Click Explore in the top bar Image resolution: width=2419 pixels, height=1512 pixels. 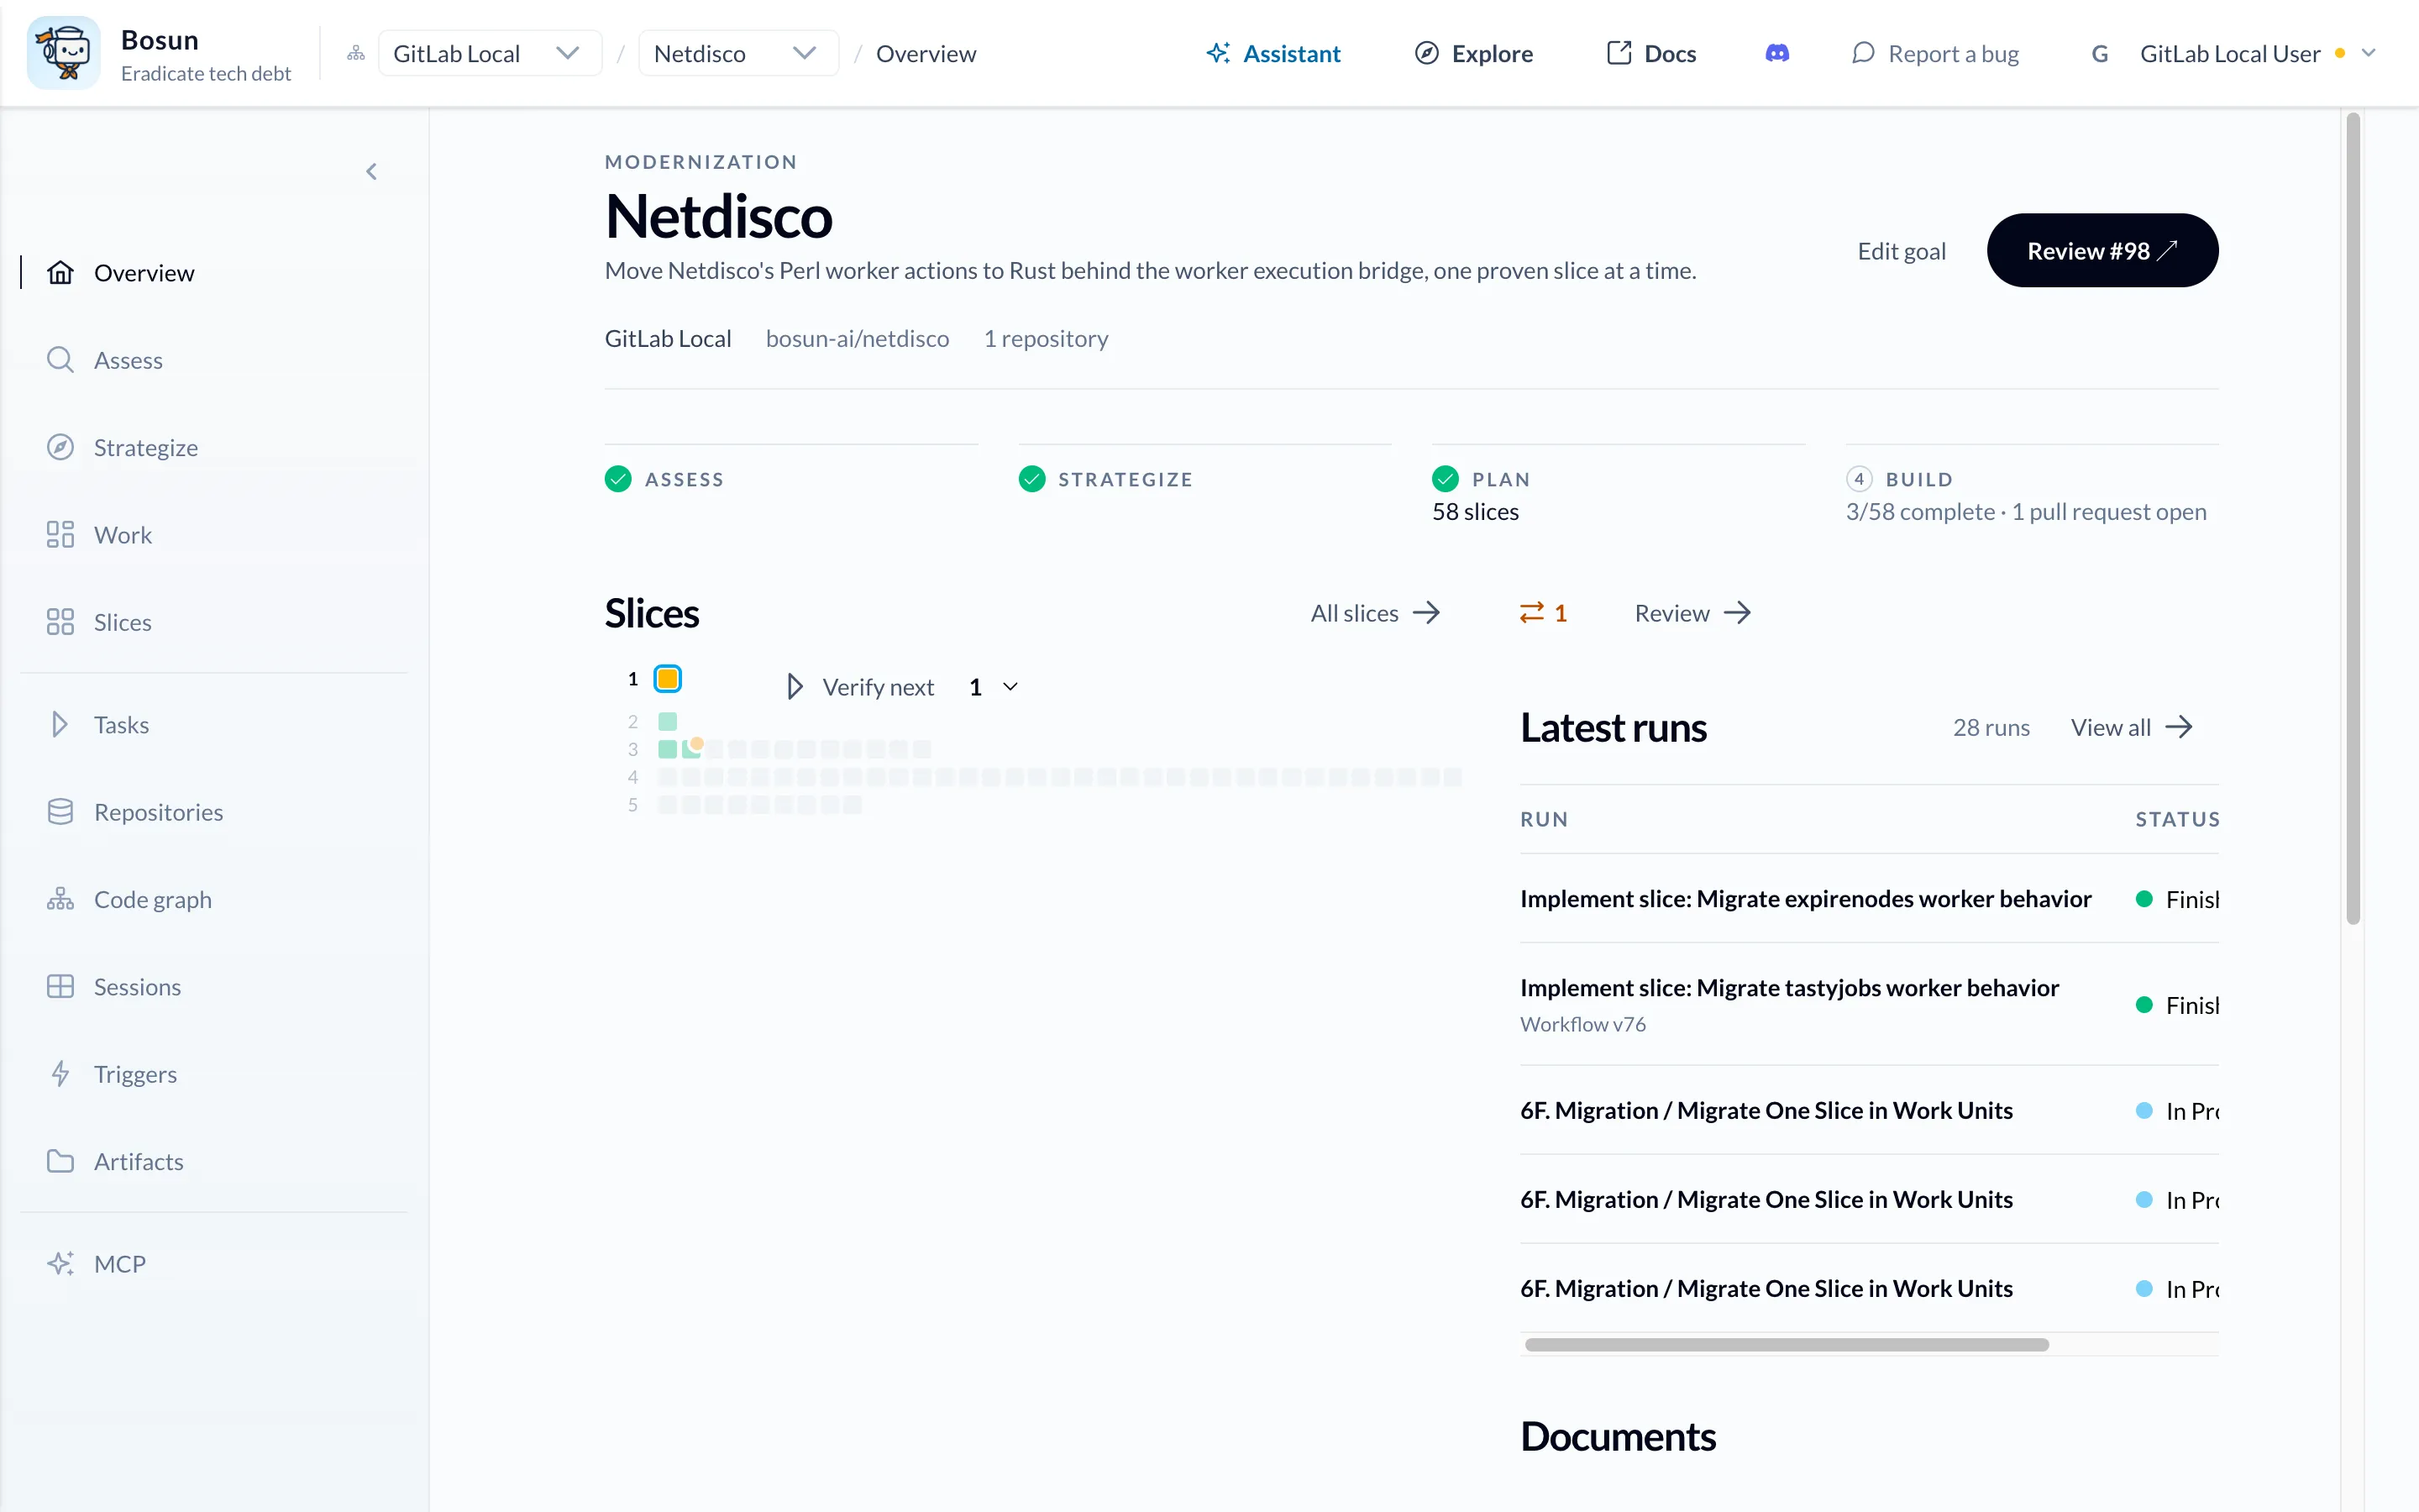point(1473,53)
